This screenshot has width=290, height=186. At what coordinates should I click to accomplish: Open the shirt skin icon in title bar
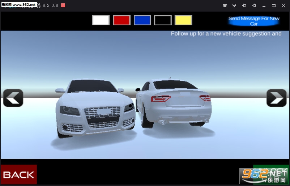point(225,5)
